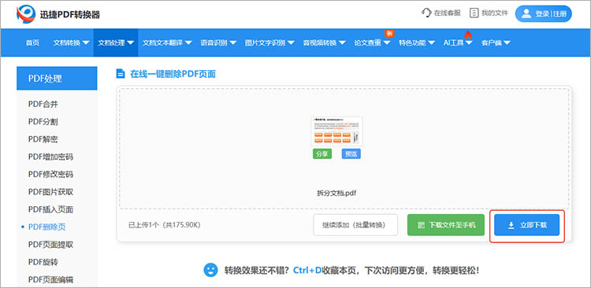Image resolution: width=591 pixels, height=288 pixels.
Task: Select PDF分割 in sidebar
Action: point(43,122)
